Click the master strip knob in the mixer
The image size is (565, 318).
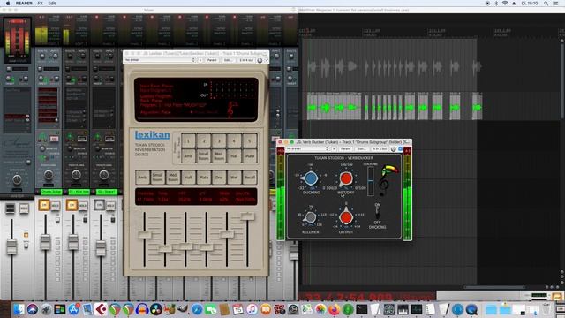17,179
